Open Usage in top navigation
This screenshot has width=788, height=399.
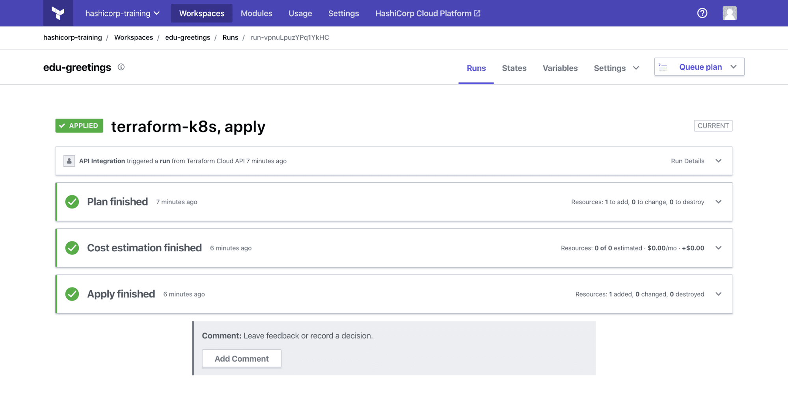pos(300,13)
